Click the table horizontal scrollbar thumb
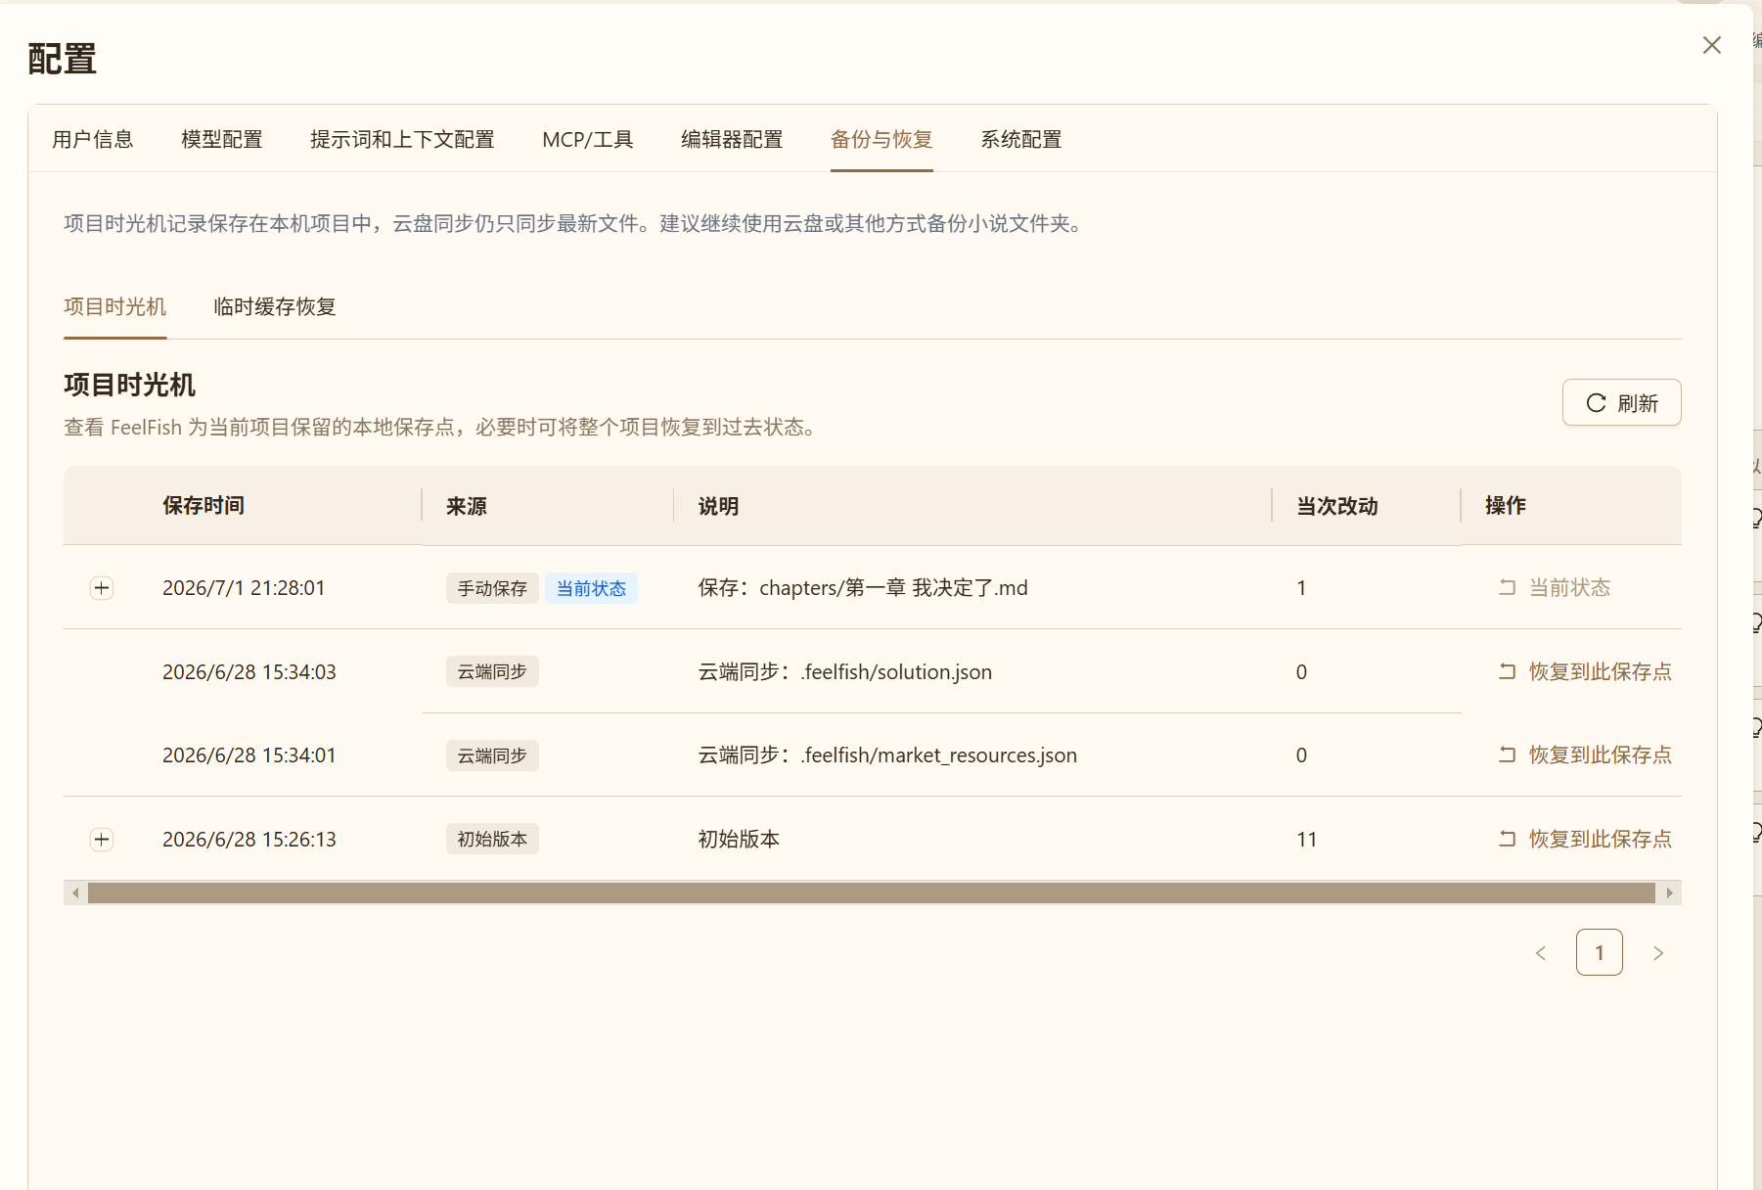1762x1190 pixels. (871, 892)
